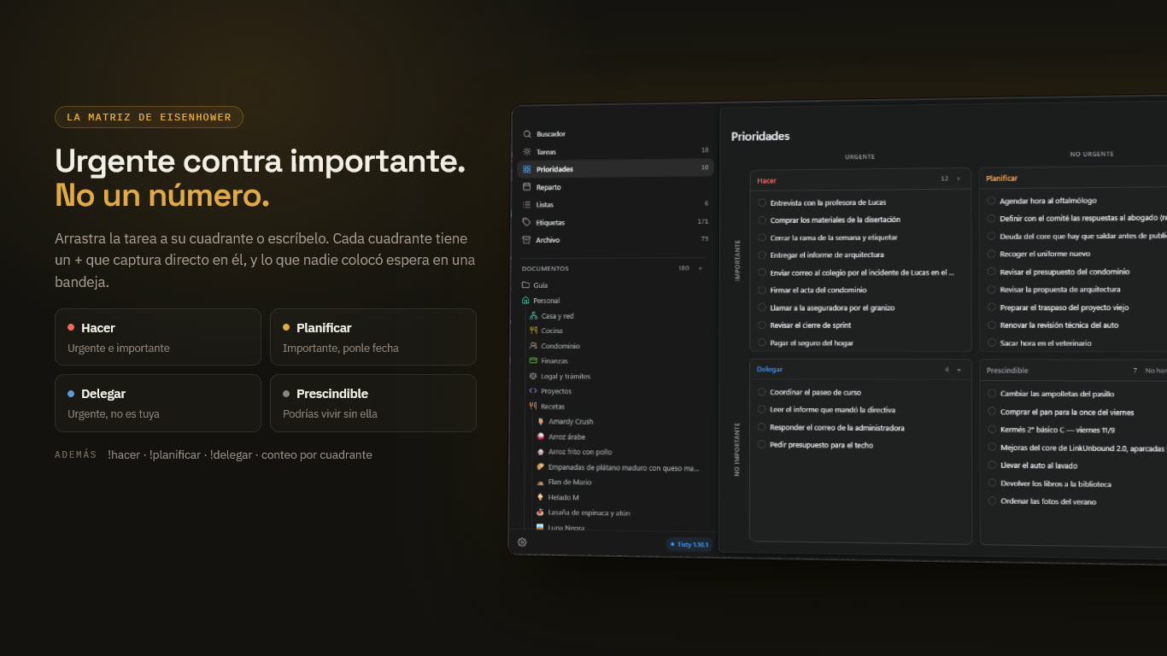Image resolution: width=1167 pixels, height=656 pixels.
Task: Click the NO URGENTE column header
Action: tap(1092, 155)
